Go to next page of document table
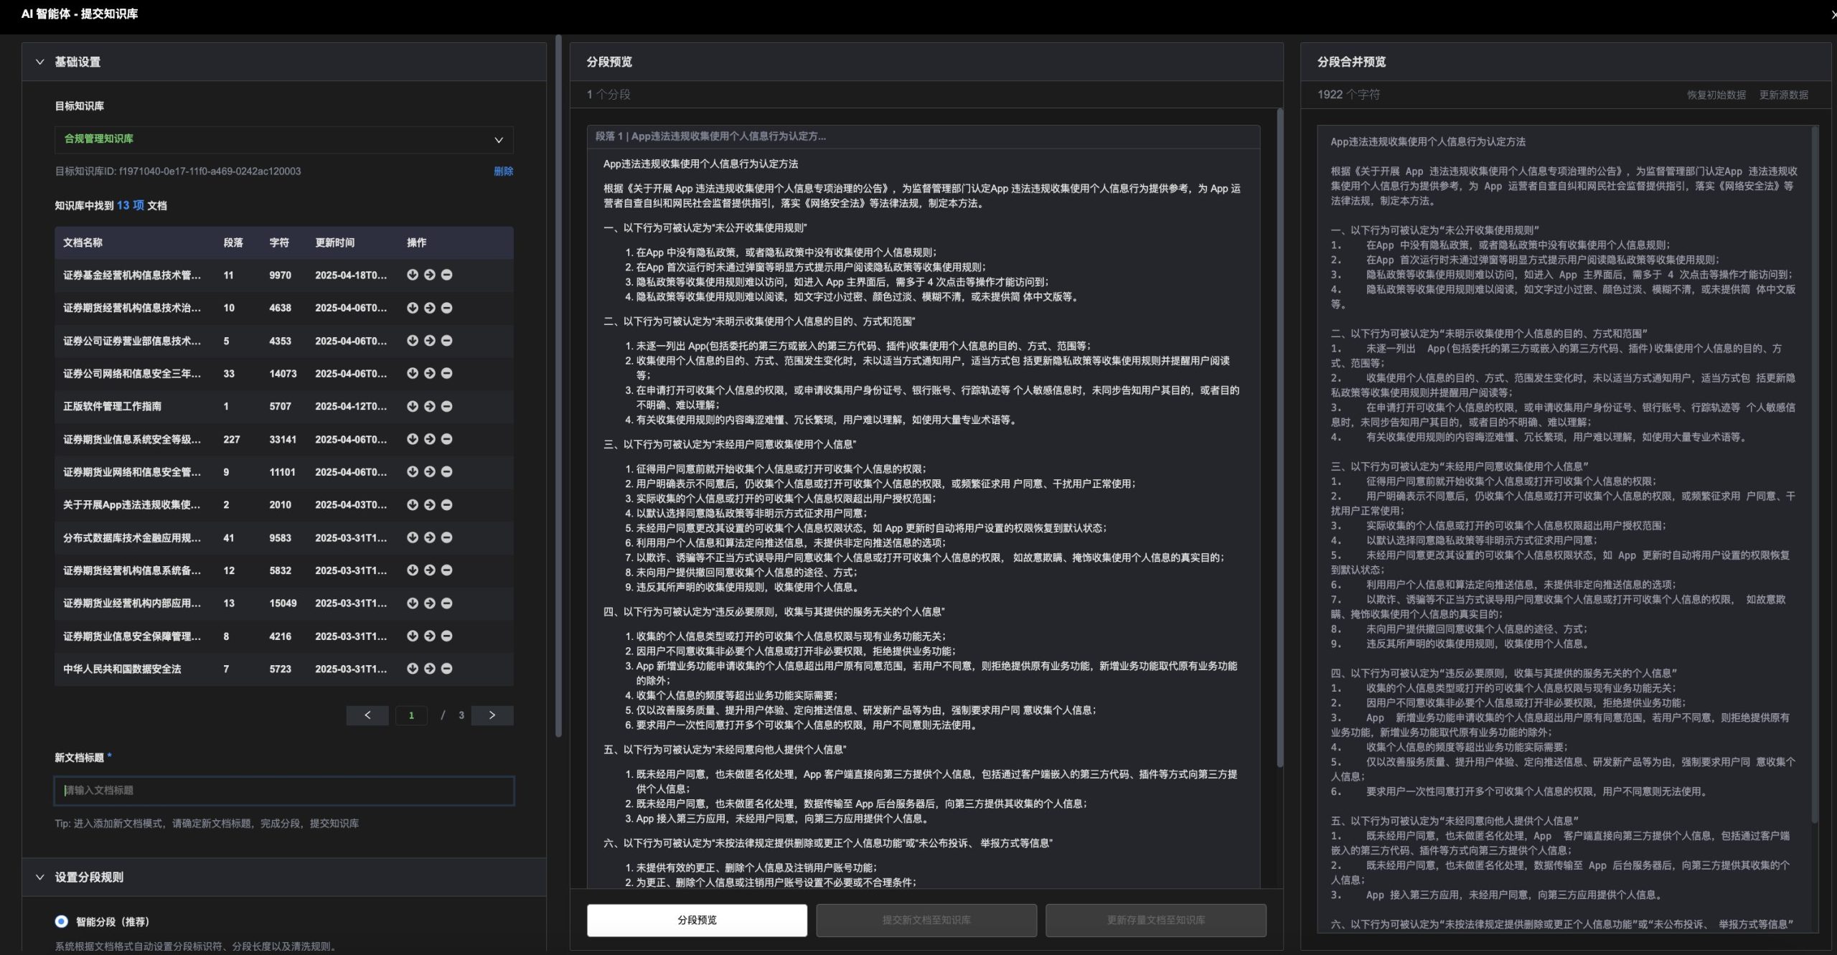This screenshot has width=1837, height=955. pyautogui.click(x=492, y=715)
